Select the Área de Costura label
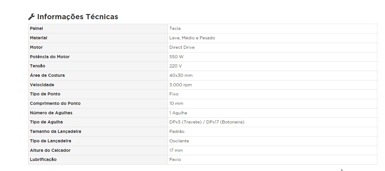The image size is (385, 171). (x=47, y=76)
